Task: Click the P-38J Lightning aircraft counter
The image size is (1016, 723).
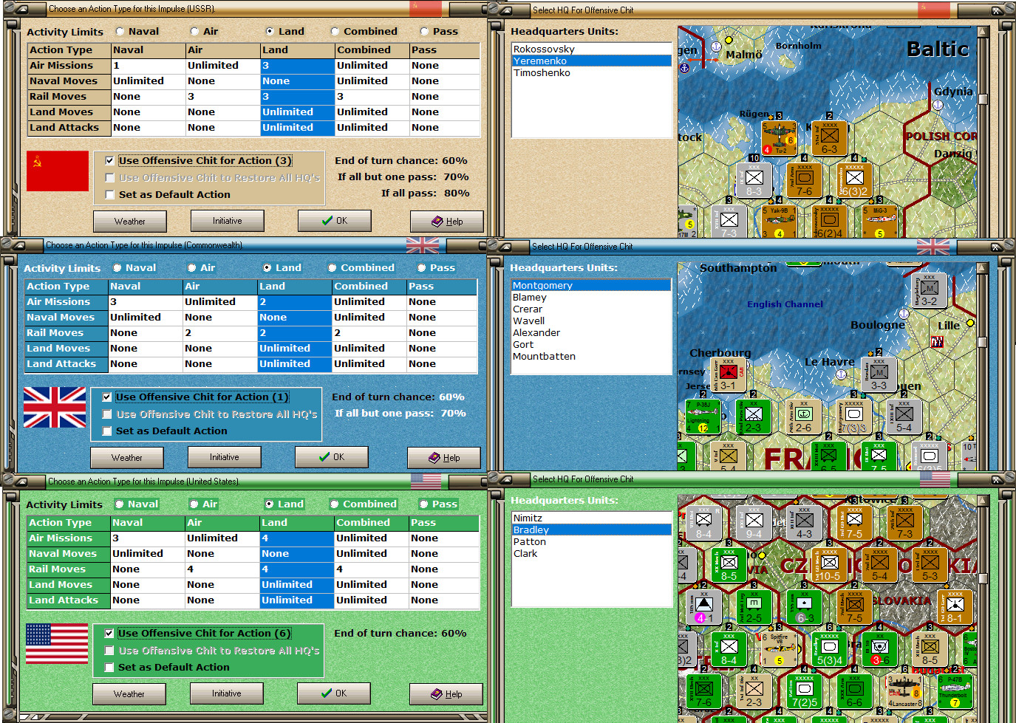Action: click(x=703, y=417)
